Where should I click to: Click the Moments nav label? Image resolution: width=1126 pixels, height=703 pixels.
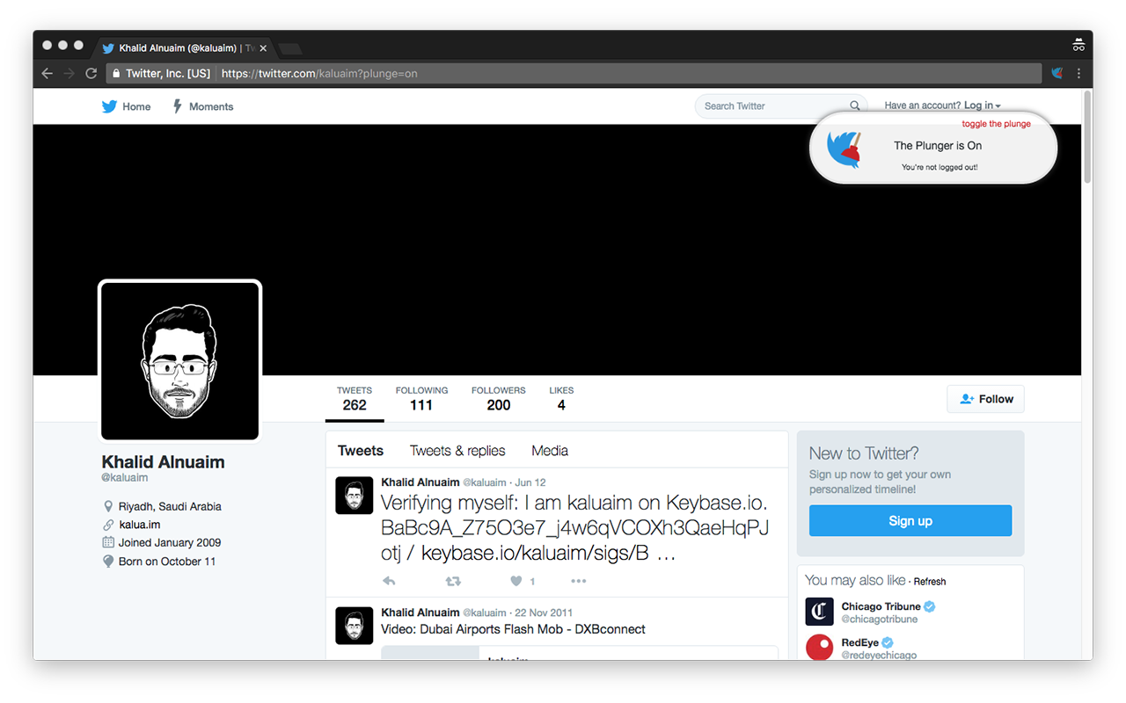(211, 106)
